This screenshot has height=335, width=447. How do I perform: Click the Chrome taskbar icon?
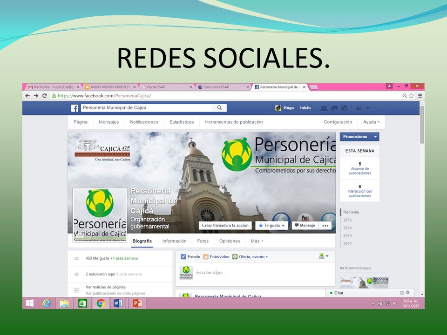pos(101,303)
